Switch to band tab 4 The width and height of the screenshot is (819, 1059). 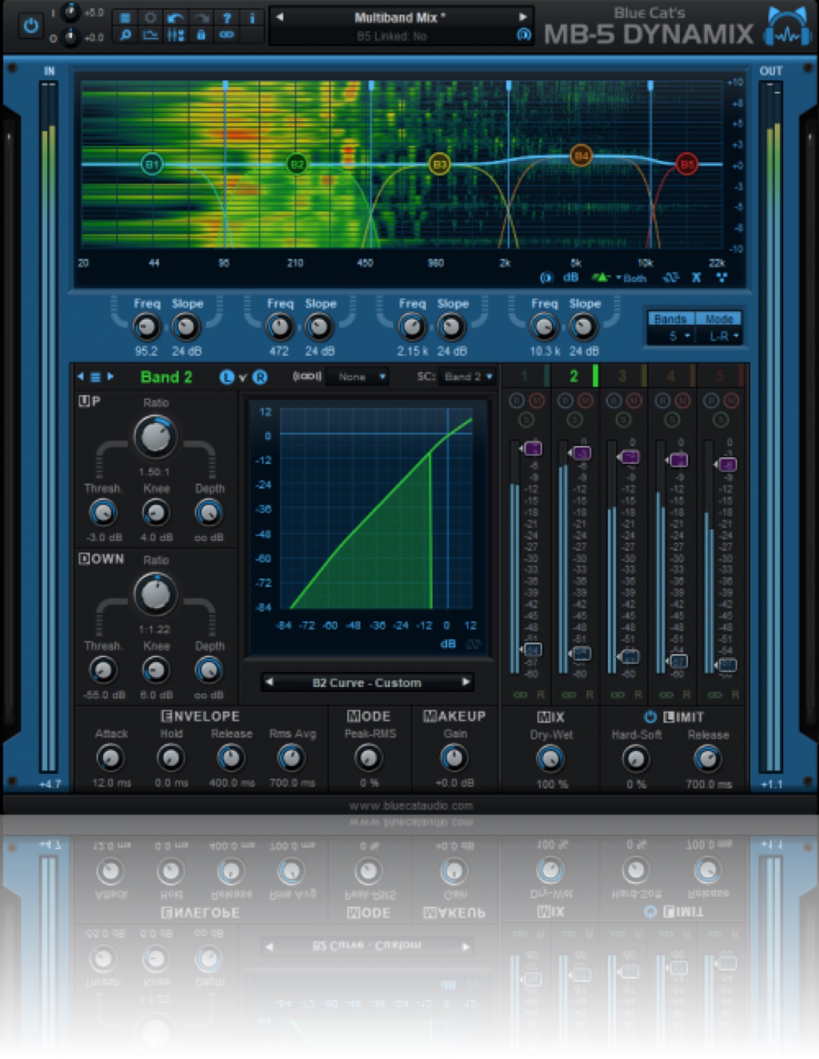pyautogui.click(x=671, y=376)
